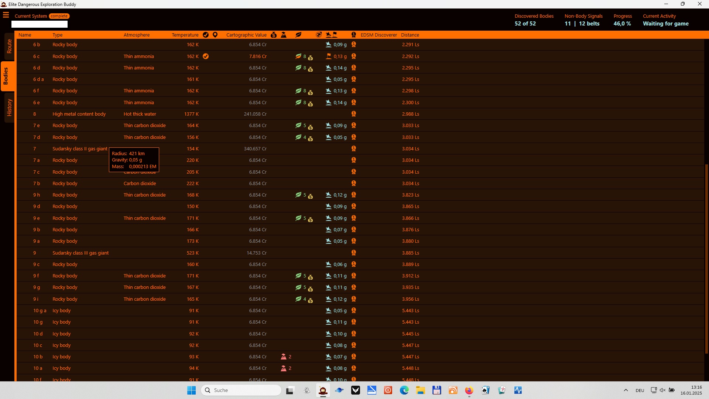Viewport: 709px width, 399px height.
Task: Select body row '10 g a'
Action: click(360, 310)
